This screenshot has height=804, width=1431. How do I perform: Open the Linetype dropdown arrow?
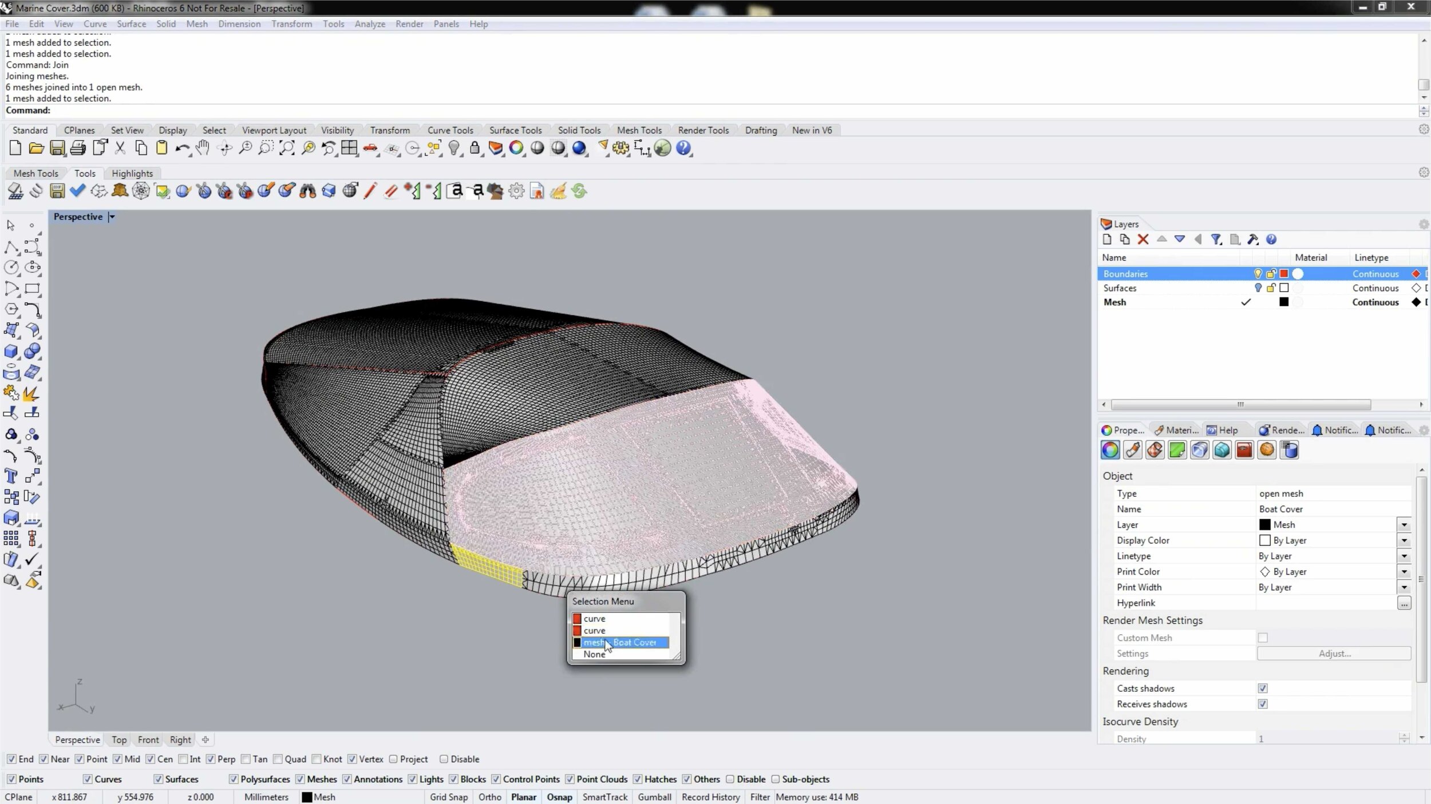(1404, 556)
